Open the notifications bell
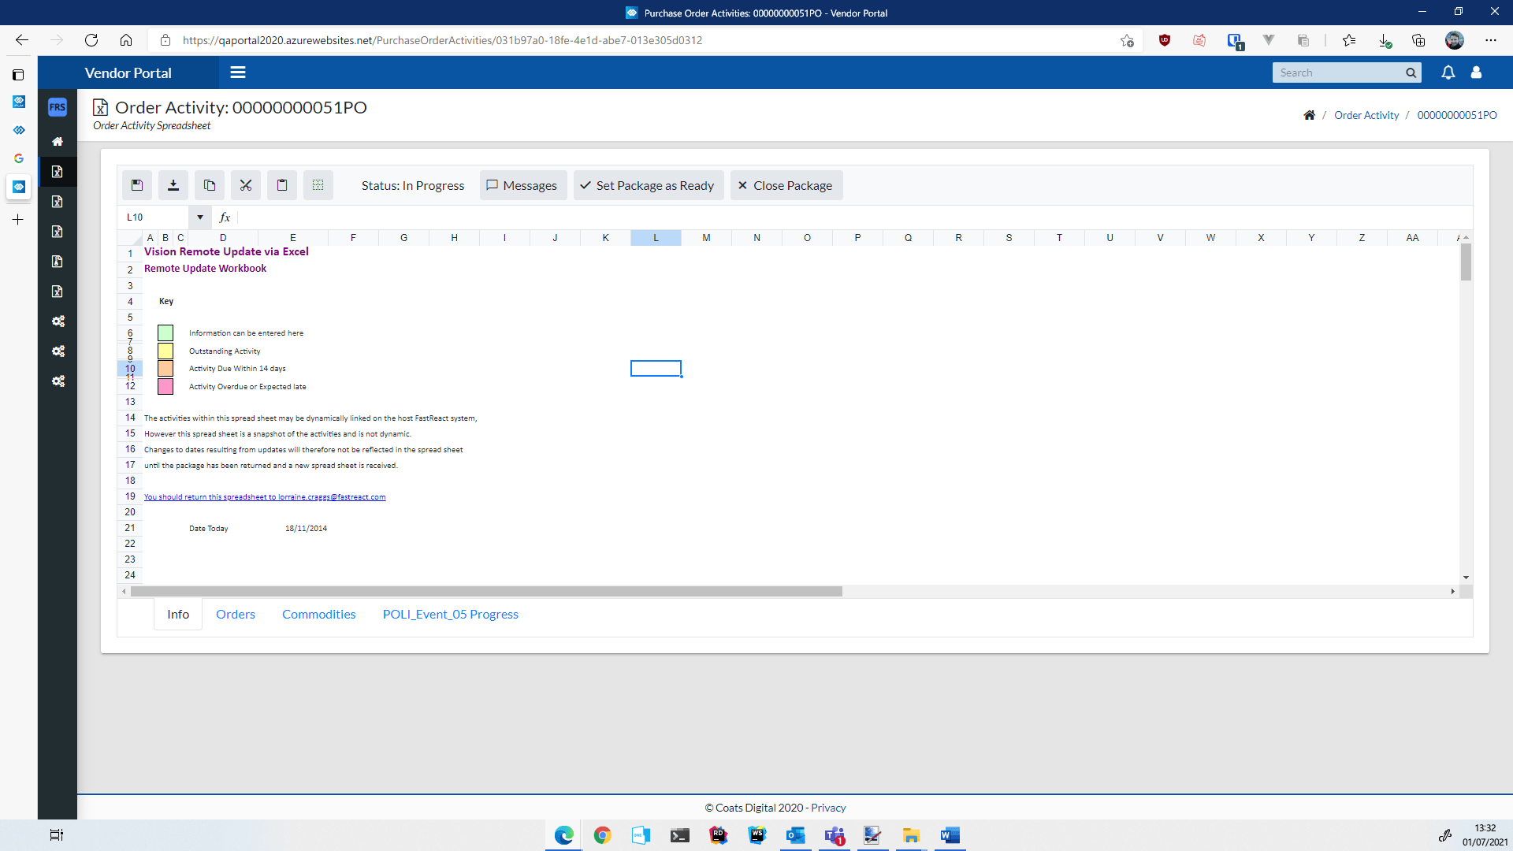This screenshot has height=851, width=1513. (x=1448, y=72)
